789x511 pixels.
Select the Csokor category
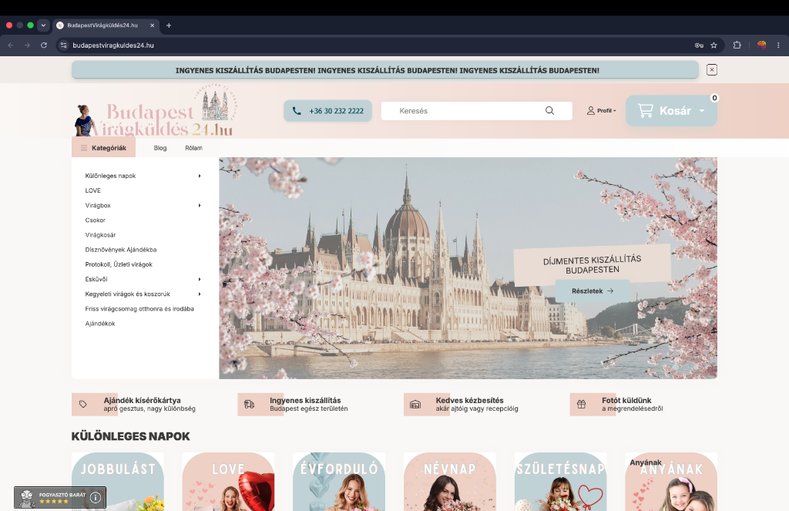95,220
